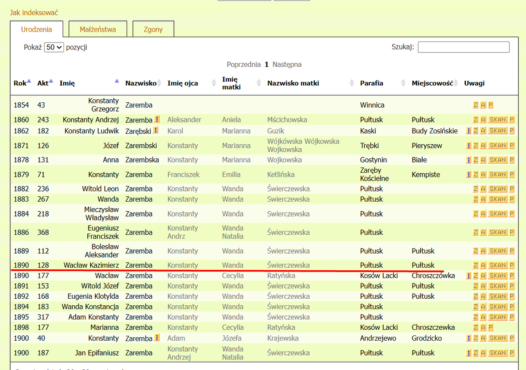Screen dimensions: 526x370
Task: Sort table by Nazwisko matki column
Action: 311,83
